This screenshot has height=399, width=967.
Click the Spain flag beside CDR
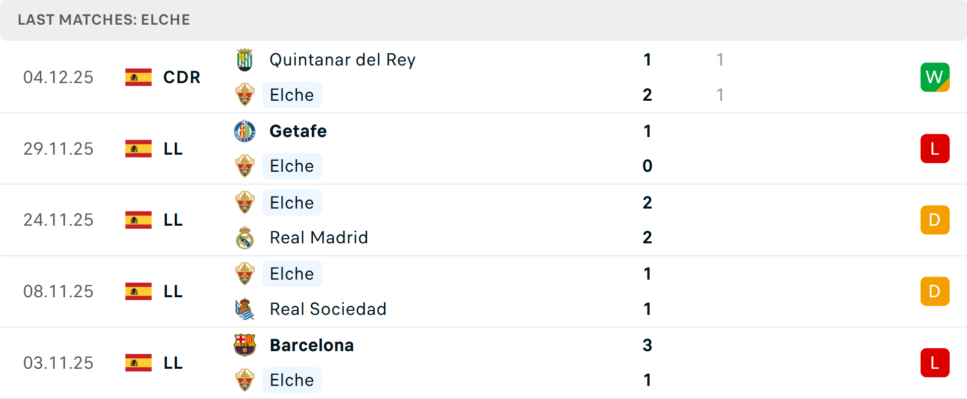coord(139,77)
